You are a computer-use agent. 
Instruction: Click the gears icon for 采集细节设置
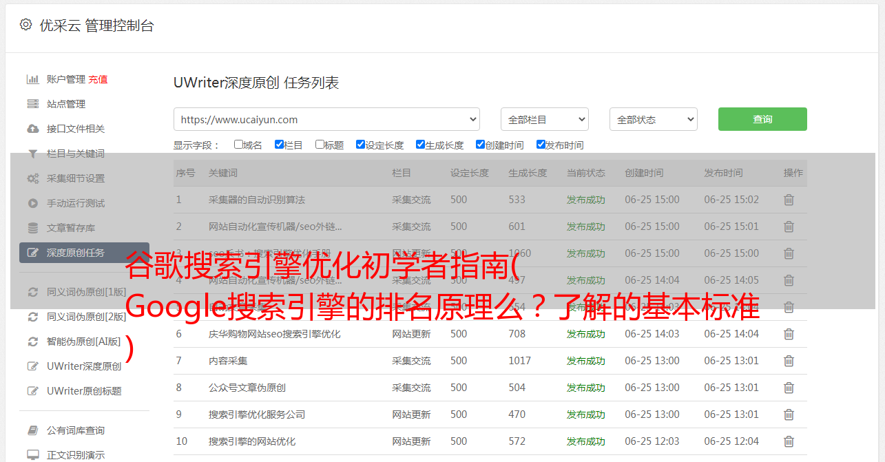[x=32, y=178]
